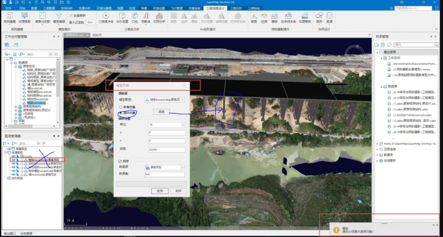Viewport: 443px width, 237px height.
Task: Click the 规则建模 ribbon icon
Action: coord(9,18)
